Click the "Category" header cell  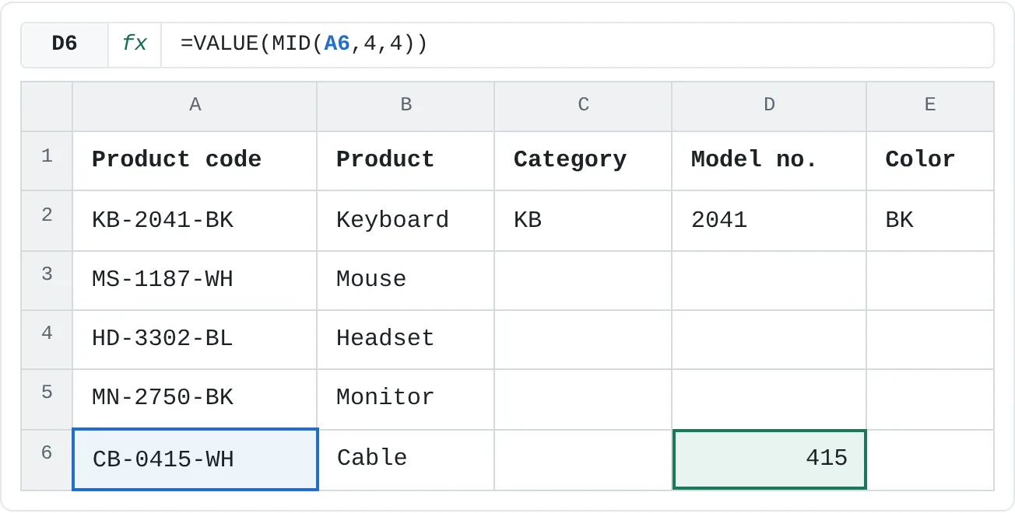point(583,160)
